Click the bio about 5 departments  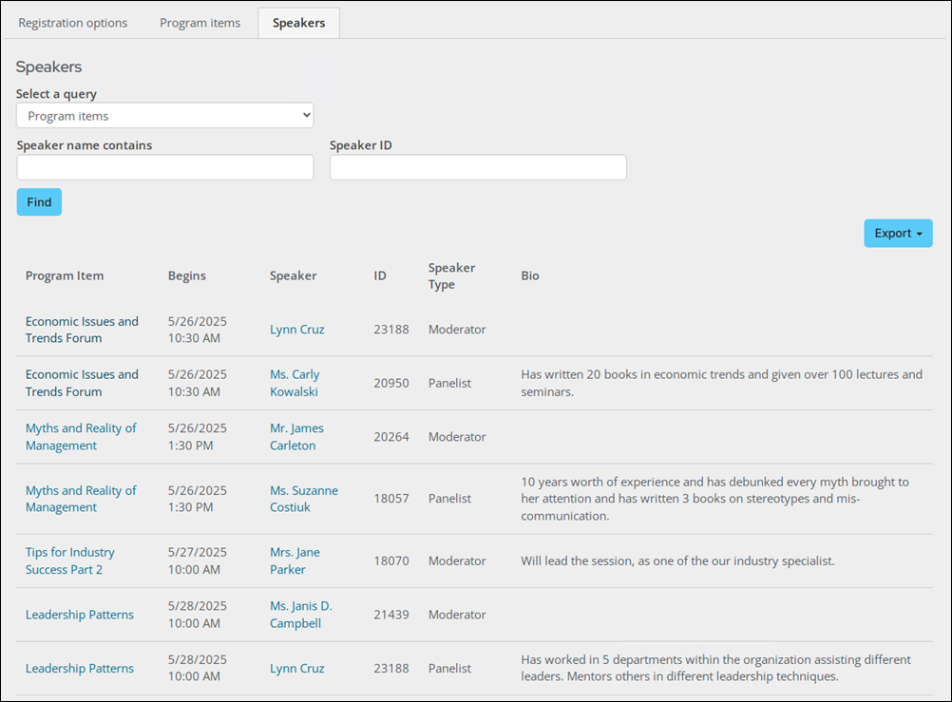coord(715,668)
